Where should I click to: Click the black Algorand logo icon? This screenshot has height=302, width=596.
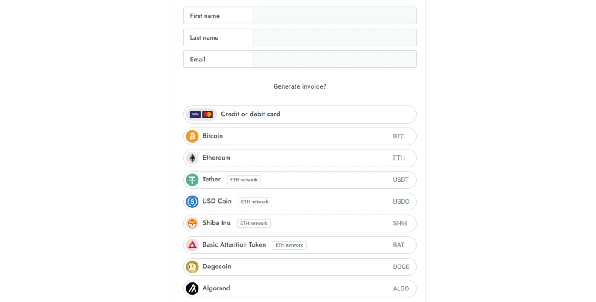tap(192, 288)
